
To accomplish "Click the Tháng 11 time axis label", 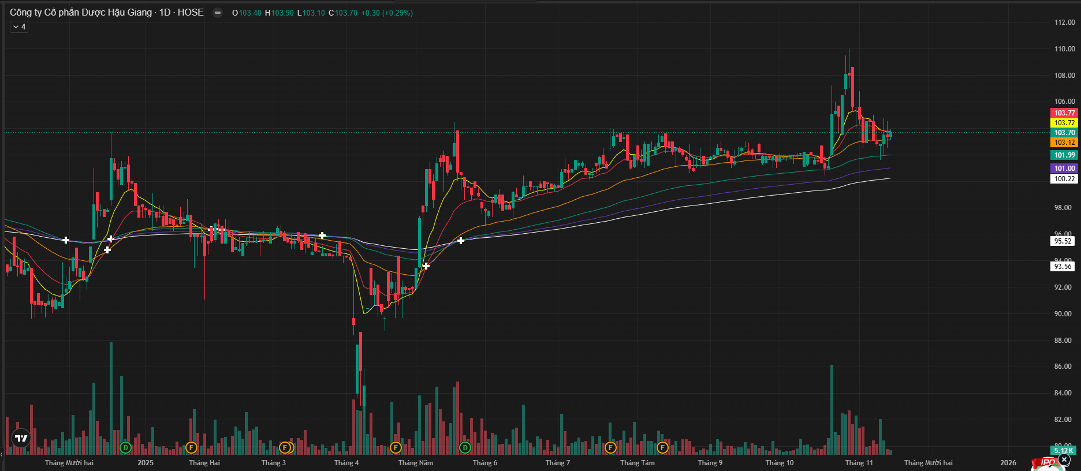I will point(859,463).
